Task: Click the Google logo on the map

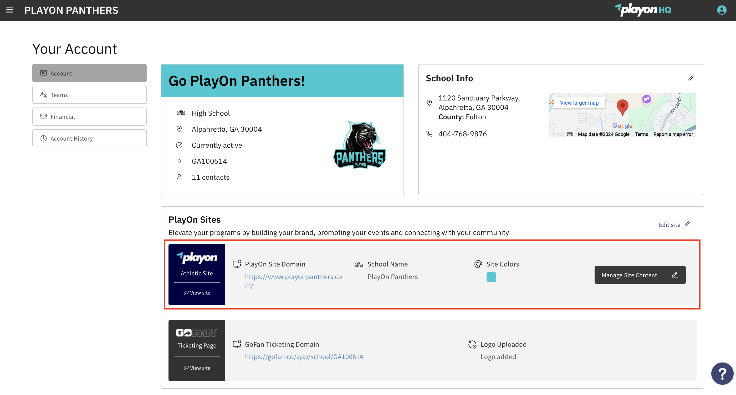Action: pos(622,125)
